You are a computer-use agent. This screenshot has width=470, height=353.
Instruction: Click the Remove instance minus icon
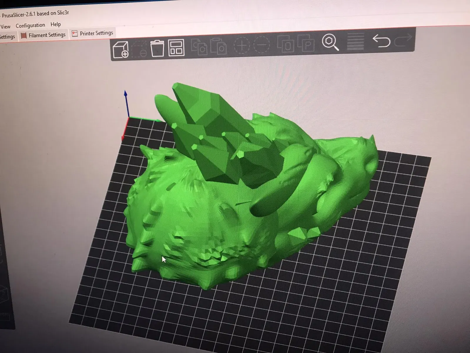(x=261, y=45)
